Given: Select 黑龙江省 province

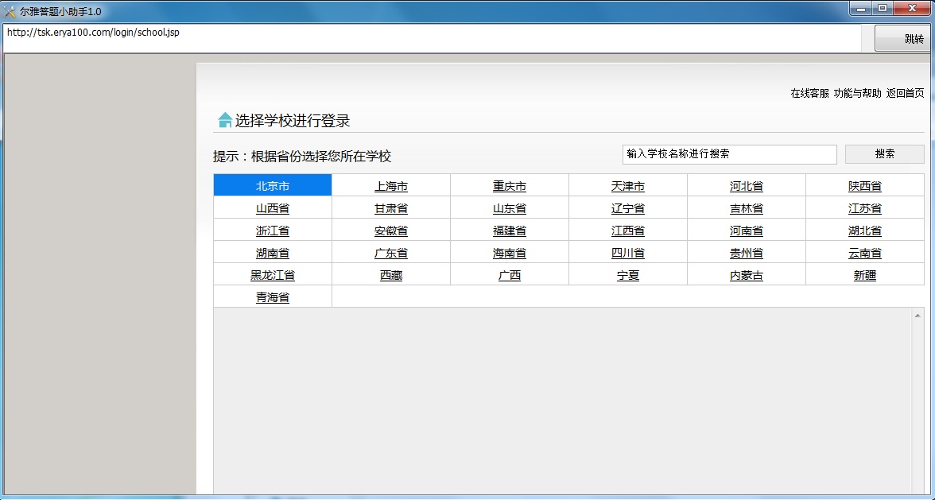Looking at the screenshot, I should coord(272,275).
